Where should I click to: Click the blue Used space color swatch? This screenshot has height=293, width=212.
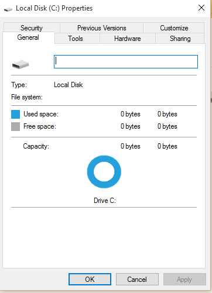[x=15, y=114]
